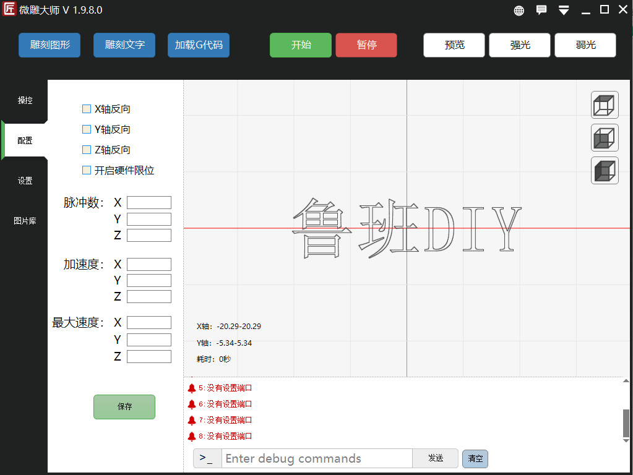Toggle the Y轴反向 checkbox
Screen dimensions: 633x475
(87, 129)
